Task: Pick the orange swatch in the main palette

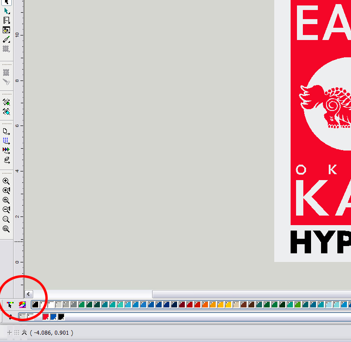Action: tap(205, 305)
